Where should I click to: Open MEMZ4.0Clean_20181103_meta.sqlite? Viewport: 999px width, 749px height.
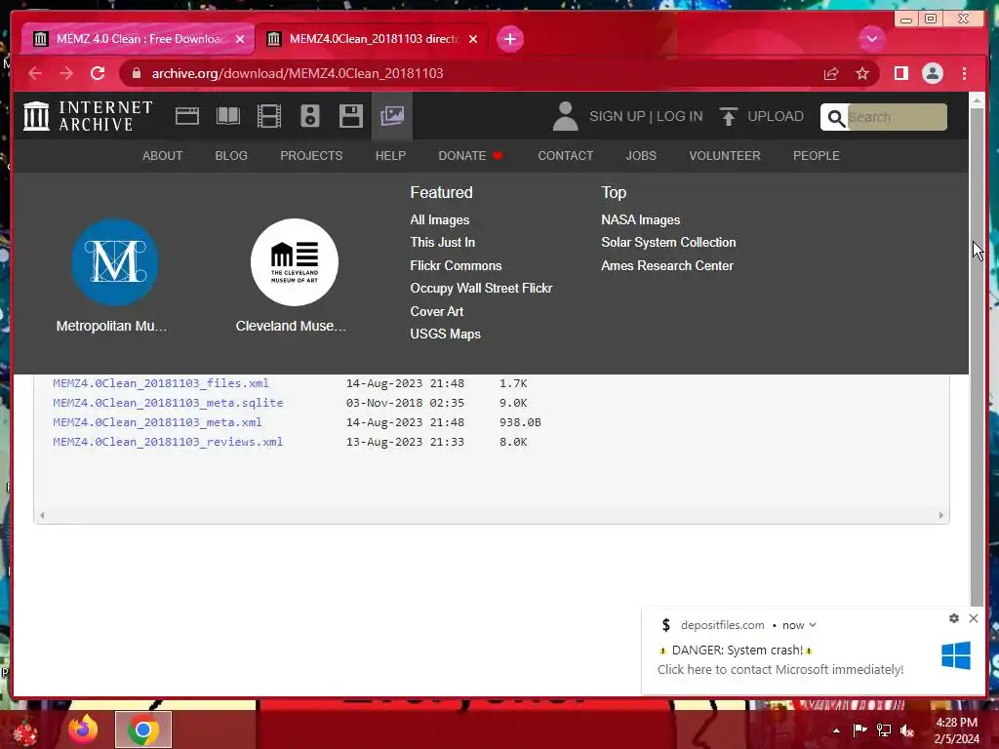click(x=168, y=403)
